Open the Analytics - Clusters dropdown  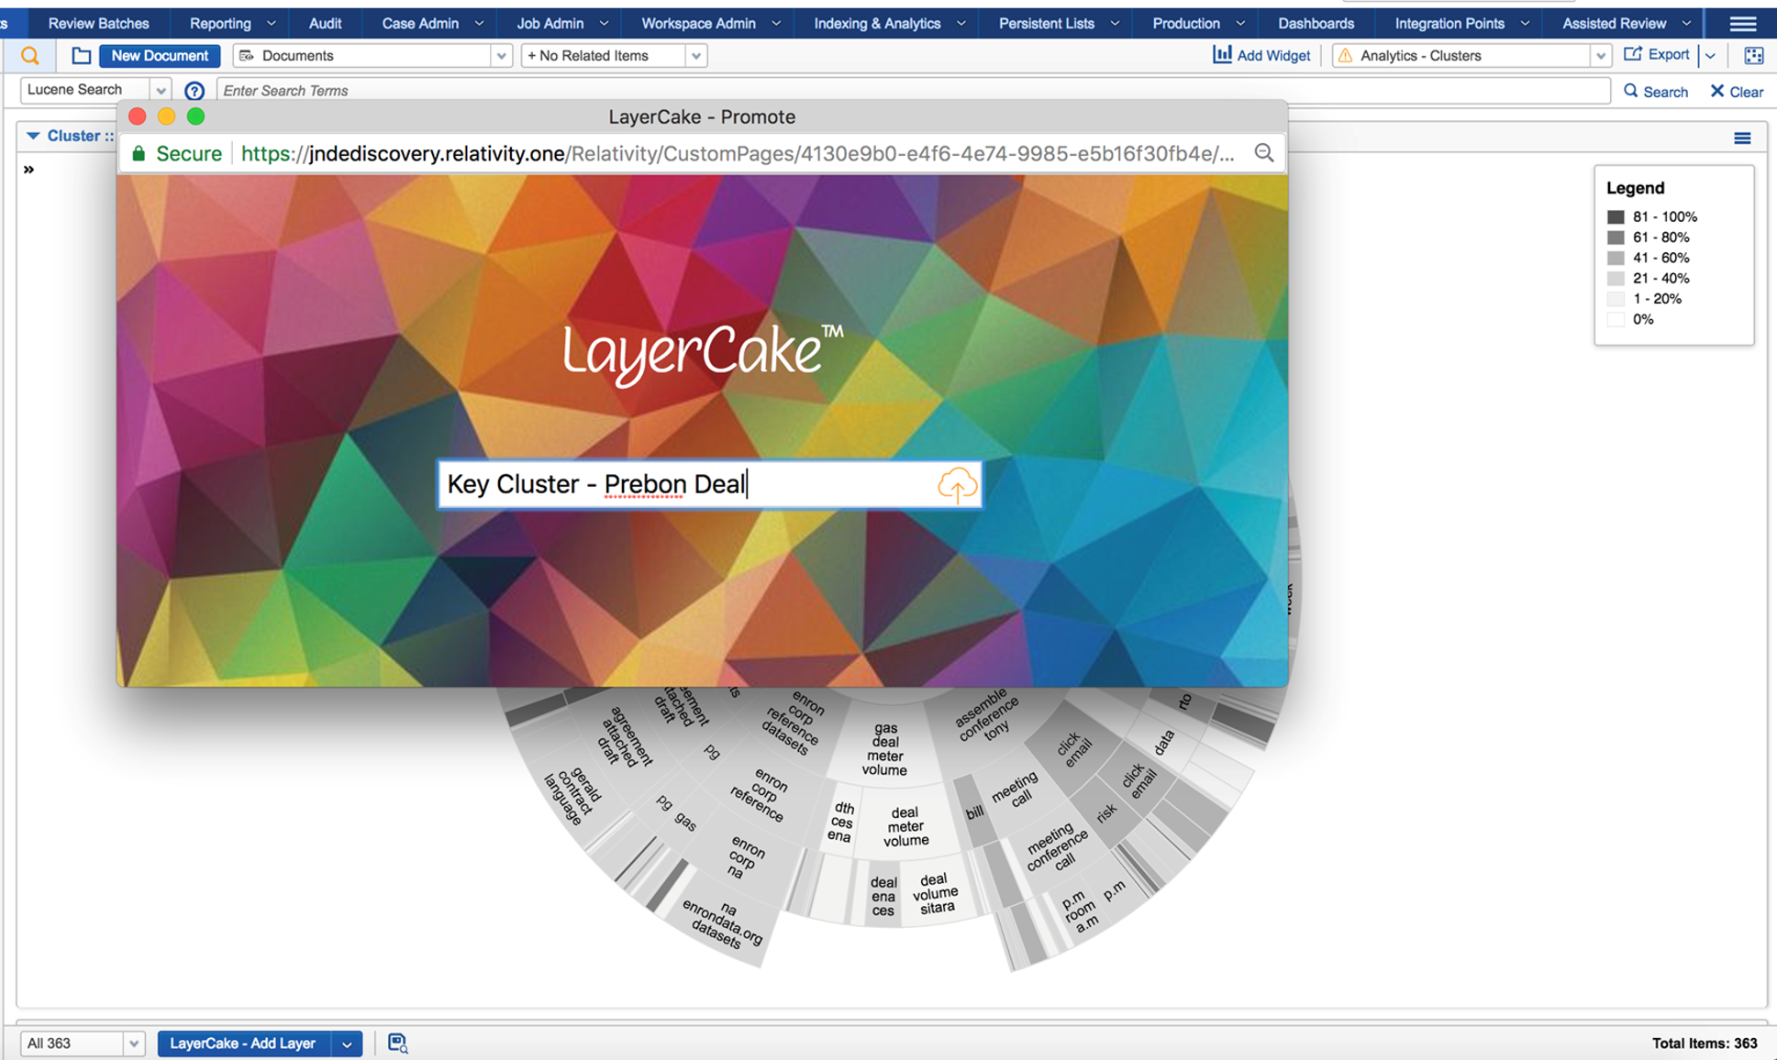tap(1599, 56)
